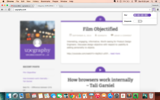160x100 pixels.
Task: Open the People menu
Action: 55,1
